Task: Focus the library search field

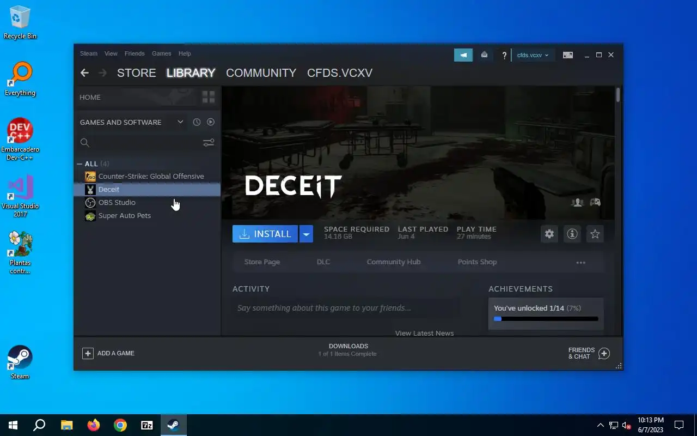Action: click(x=139, y=143)
